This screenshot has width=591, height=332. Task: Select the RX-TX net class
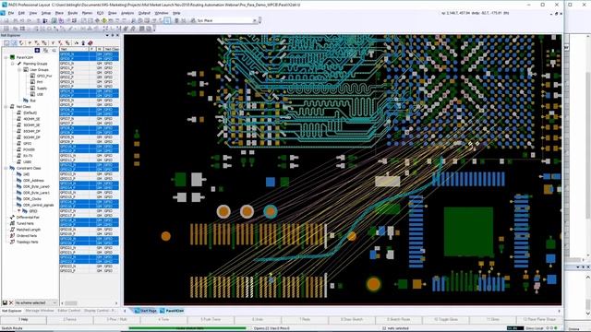coord(28,156)
